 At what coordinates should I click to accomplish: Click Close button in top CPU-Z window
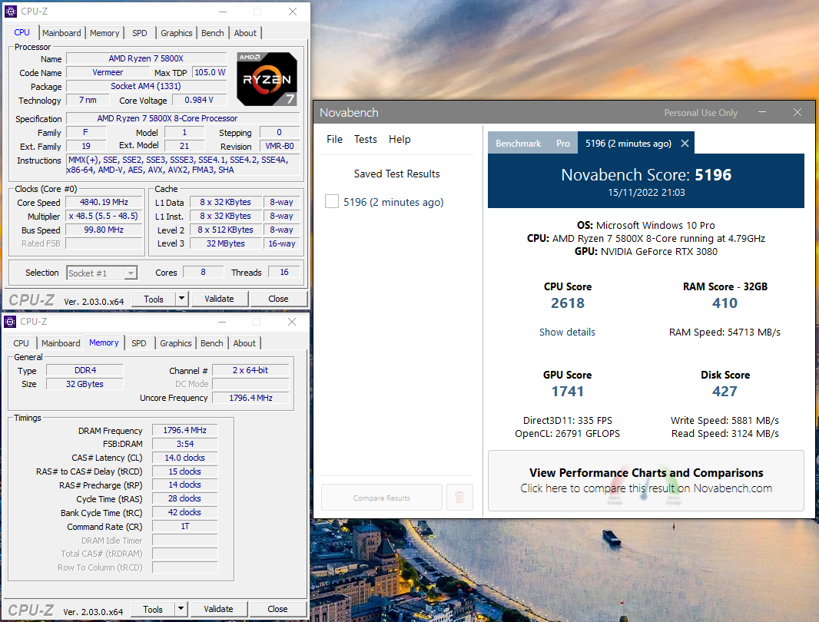coord(278,299)
